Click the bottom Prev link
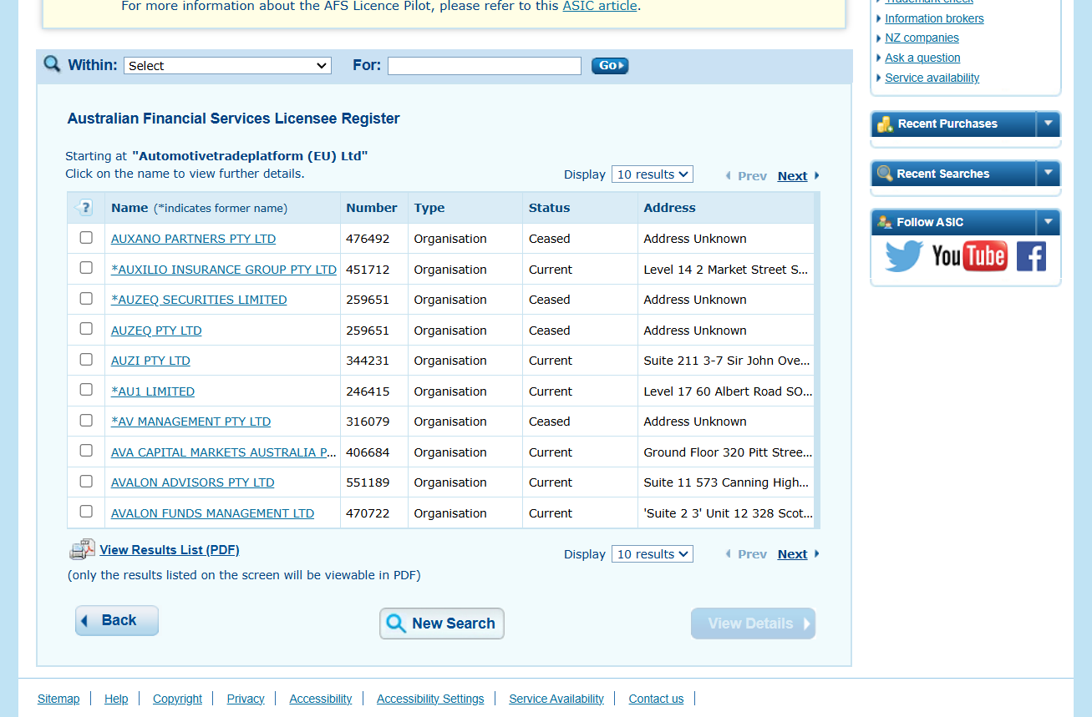Image resolution: width=1092 pixels, height=717 pixels. pos(752,554)
